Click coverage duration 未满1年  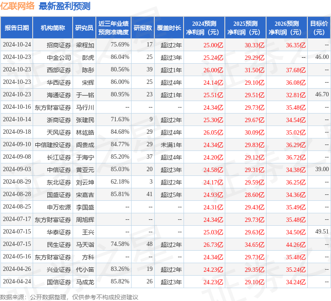click(171, 145)
